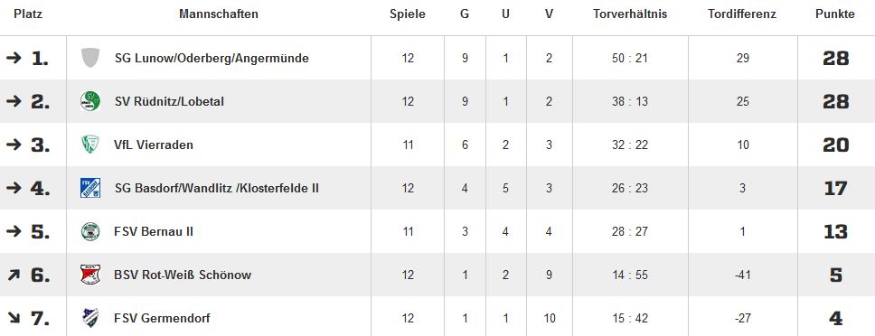
Task: Click the Punkte column header
Action: coord(835,14)
